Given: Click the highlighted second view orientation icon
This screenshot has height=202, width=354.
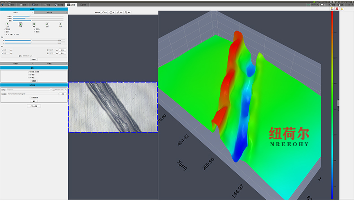Looking at the screenshot, I should [21, 24].
